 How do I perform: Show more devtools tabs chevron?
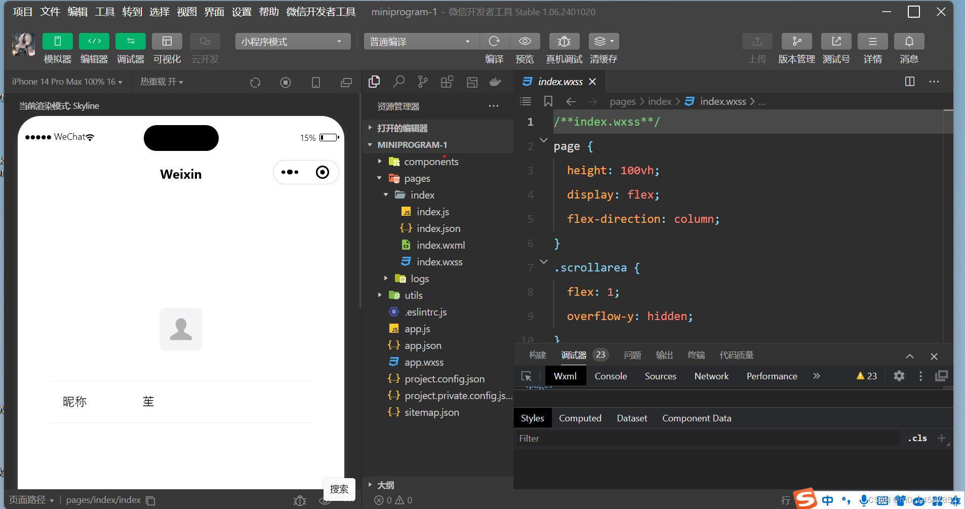(x=816, y=376)
